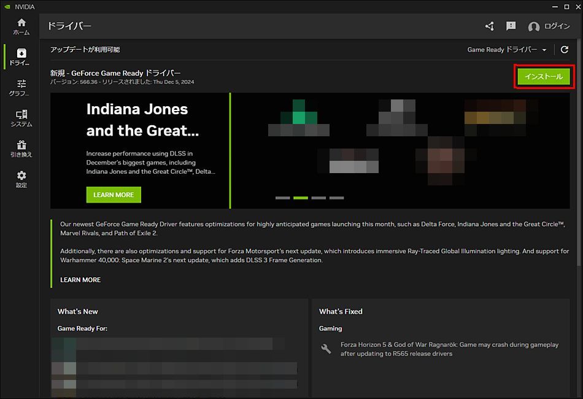The image size is (583, 399).
Task: Open the グラフィックス (Graphics) settings icon
Action: click(21, 88)
